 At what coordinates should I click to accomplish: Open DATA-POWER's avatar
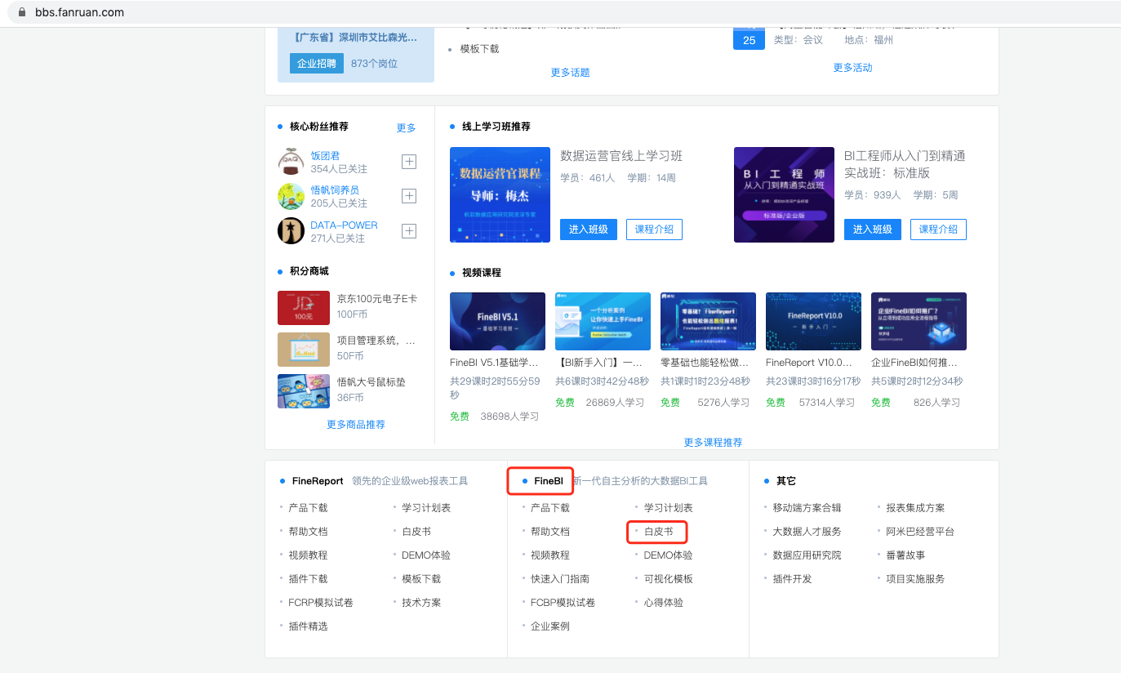pyautogui.click(x=291, y=231)
